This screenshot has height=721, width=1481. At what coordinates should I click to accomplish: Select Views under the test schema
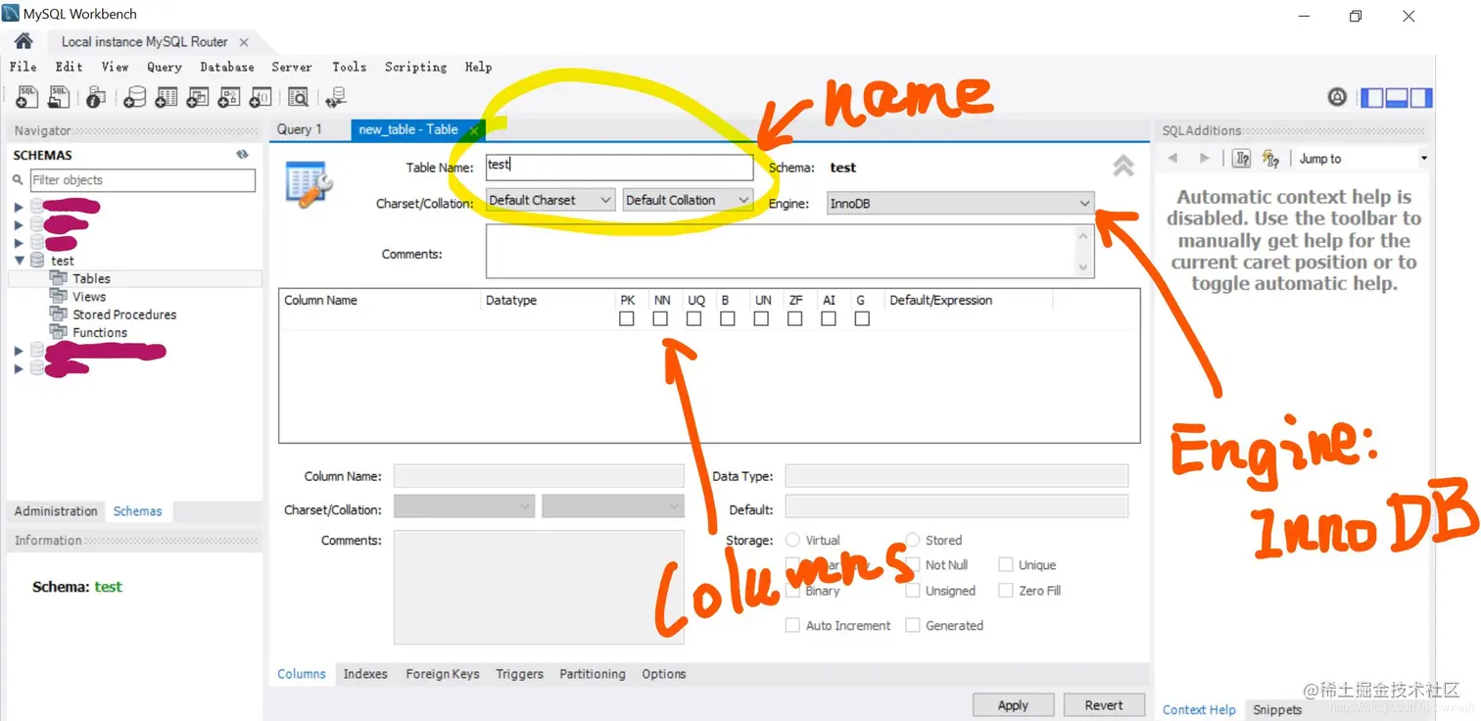coord(89,297)
